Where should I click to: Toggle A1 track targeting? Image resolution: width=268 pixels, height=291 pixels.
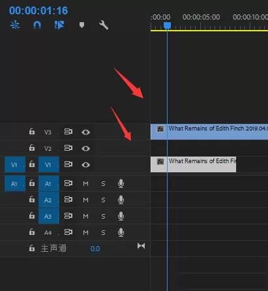49,184
